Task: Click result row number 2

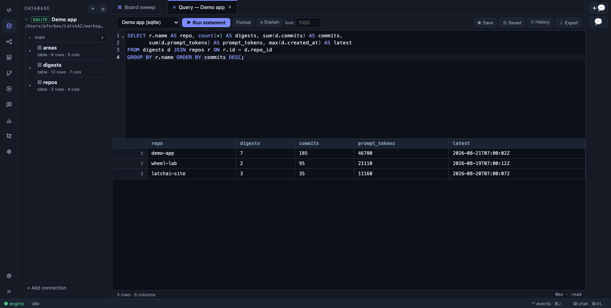Action: coord(130,163)
